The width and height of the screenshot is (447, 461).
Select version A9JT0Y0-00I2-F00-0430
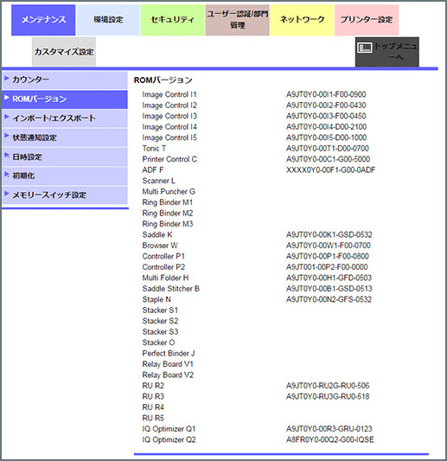pos(326,106)
